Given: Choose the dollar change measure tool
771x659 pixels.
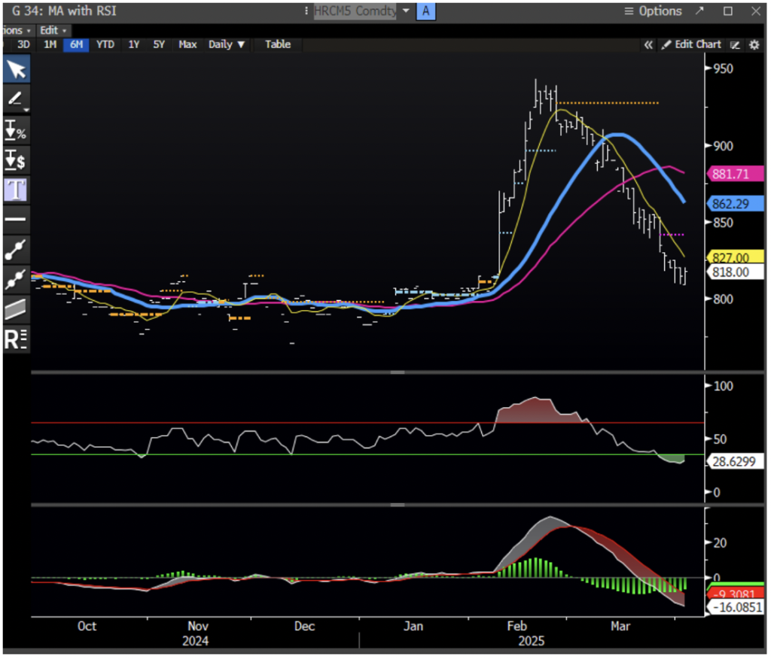Looking at the screenshot, I should pyautogui.click(x=16, y=159).
